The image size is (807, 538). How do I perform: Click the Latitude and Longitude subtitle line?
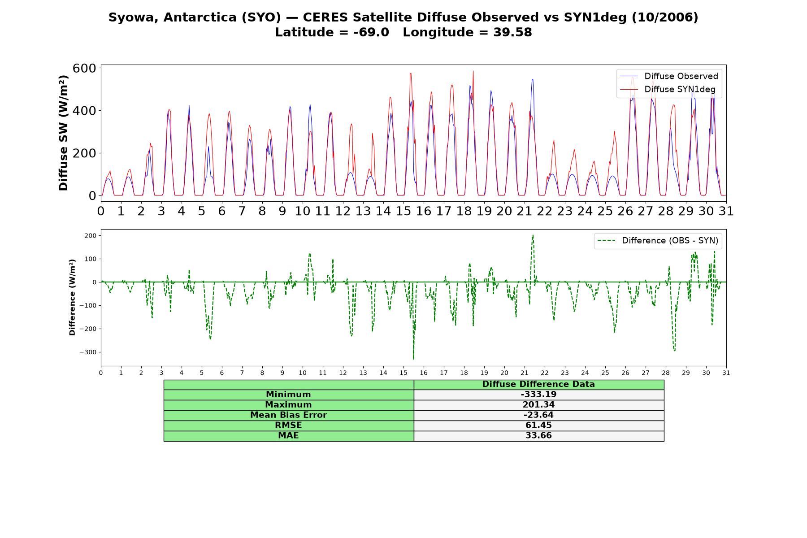(403, 32)
